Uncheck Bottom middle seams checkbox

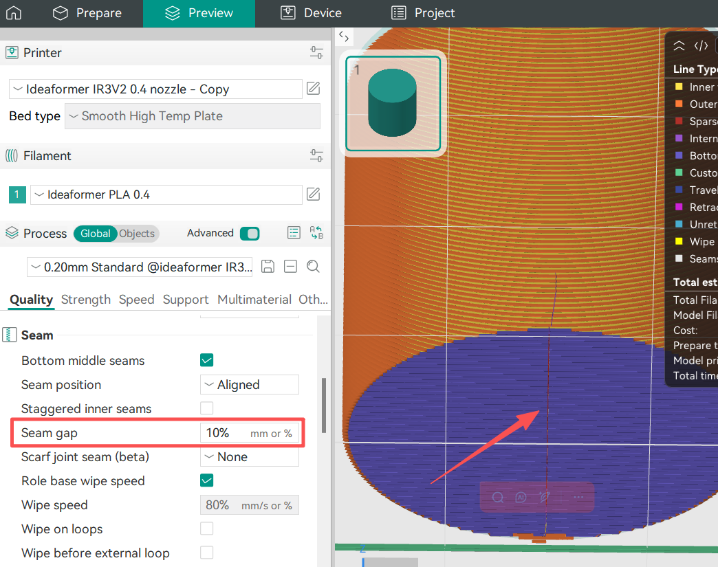pyautogui.click(x=206, y=360)
